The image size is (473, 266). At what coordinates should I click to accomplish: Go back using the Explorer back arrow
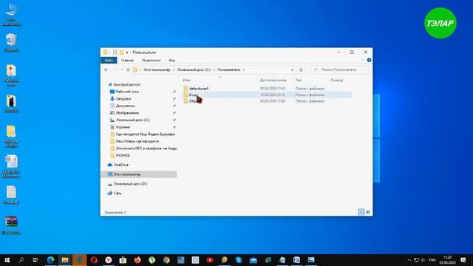(x=106, y=69)
